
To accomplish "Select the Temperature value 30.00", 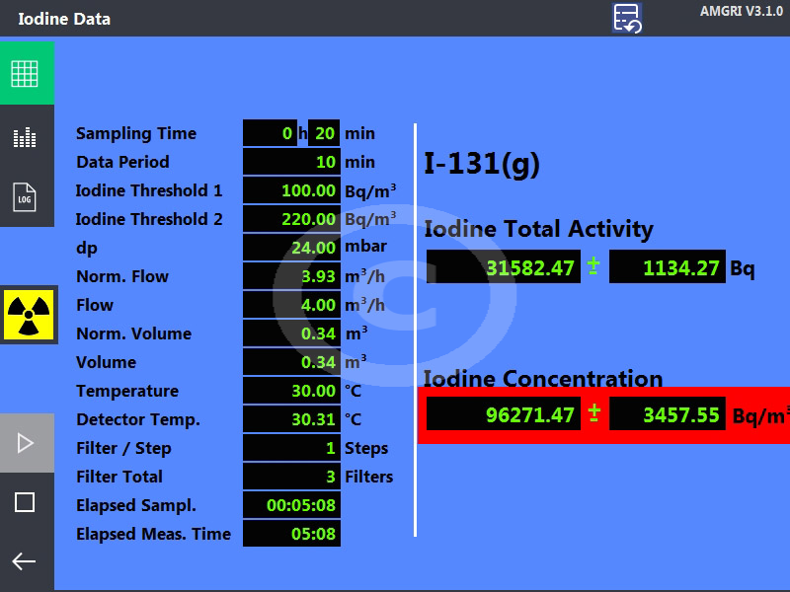I will click(291, 391).
